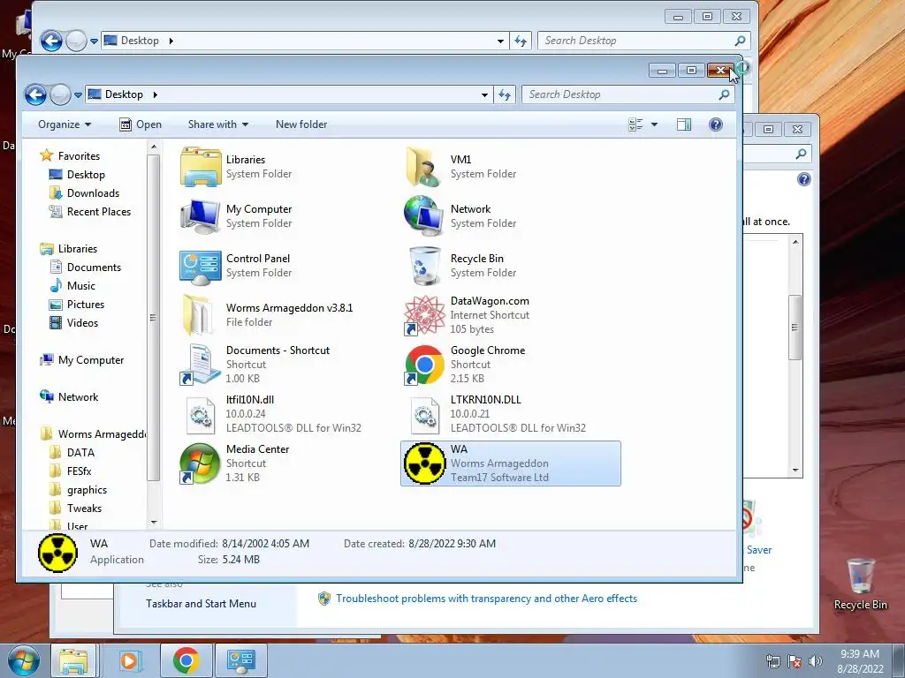Click the Taskbar and Start Menu link
This screenshot has height=678, width=905.
(201, 604)
